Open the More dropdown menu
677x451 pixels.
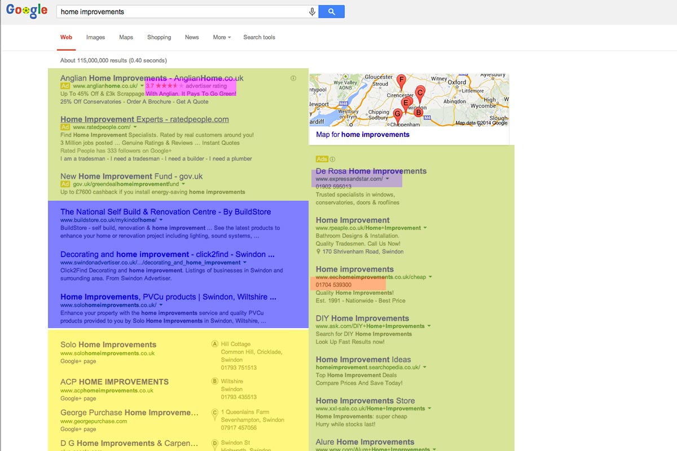point(222,37)
